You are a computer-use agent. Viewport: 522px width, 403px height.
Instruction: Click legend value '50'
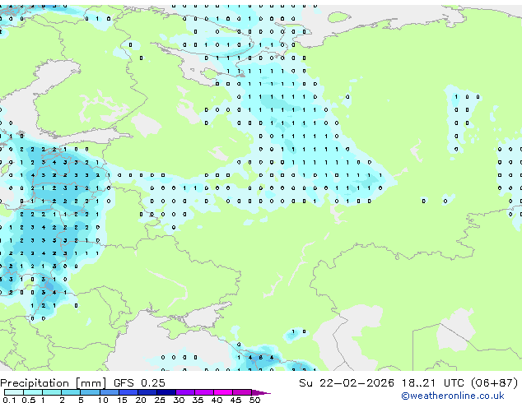point(254,400)
